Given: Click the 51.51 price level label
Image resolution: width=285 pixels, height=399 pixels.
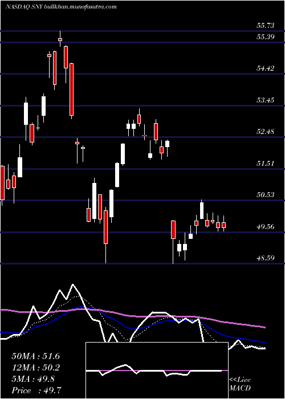Looking at the screenshot, I should click(266, 164).
